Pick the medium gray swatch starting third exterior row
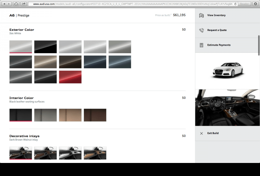Image resolution: width=260 pixels, height=176 pixels. click(x=21, y=77)
